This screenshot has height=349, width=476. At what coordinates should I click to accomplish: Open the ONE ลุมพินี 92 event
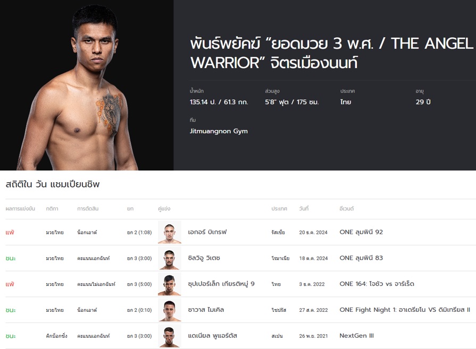(x=361, y=232)
